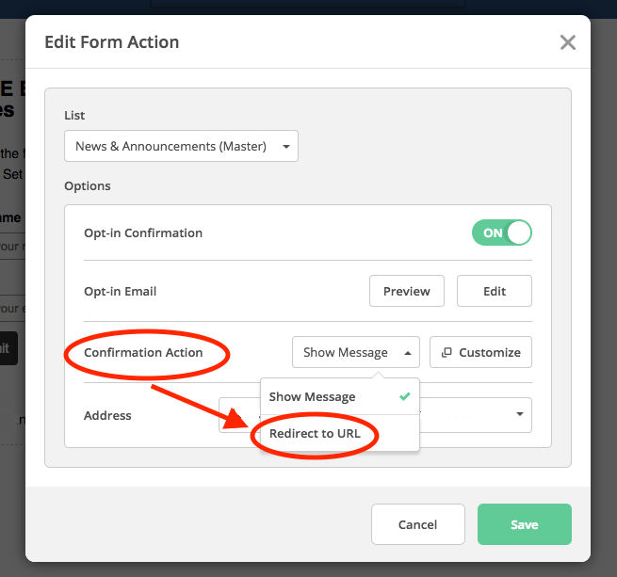Viewport: 617px width, 577px height.
Task: Click the Confirmation Action label
Action: click(x=143, y=352)
